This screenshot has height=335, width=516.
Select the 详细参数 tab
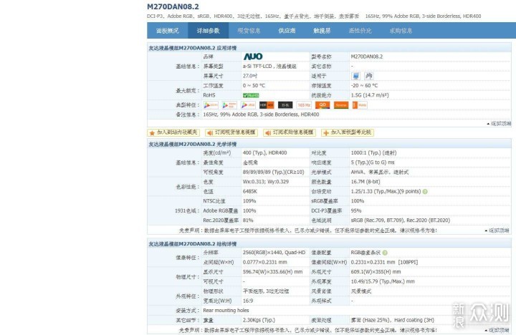[x=208, y=31]
